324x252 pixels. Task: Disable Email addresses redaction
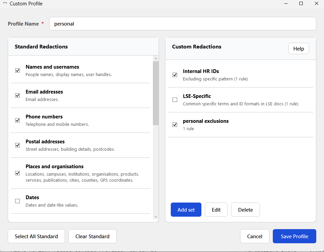click(x=18, y=95)
